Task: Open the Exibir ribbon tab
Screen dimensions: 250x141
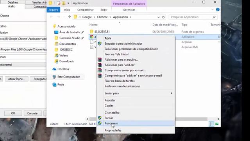Action: [x=104, y=10]
